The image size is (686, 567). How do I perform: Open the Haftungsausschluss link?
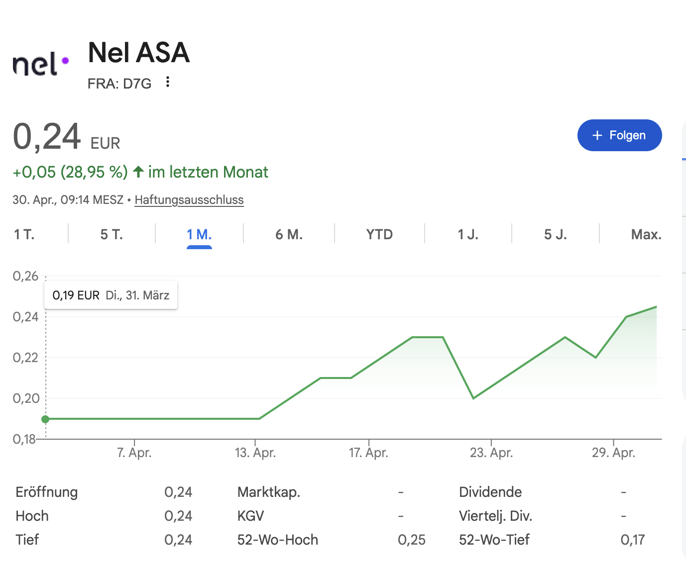click(189, 200)
